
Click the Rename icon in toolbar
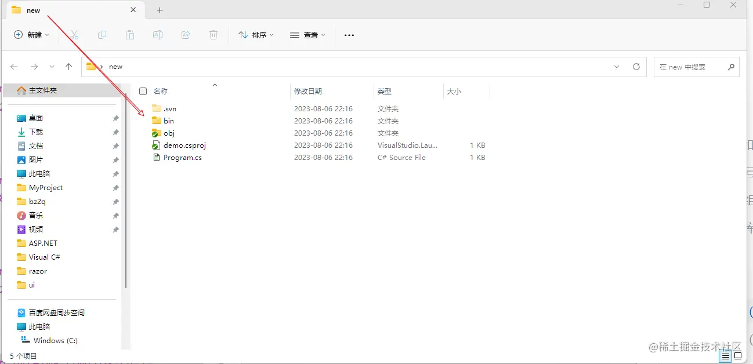tap(158, 35)
